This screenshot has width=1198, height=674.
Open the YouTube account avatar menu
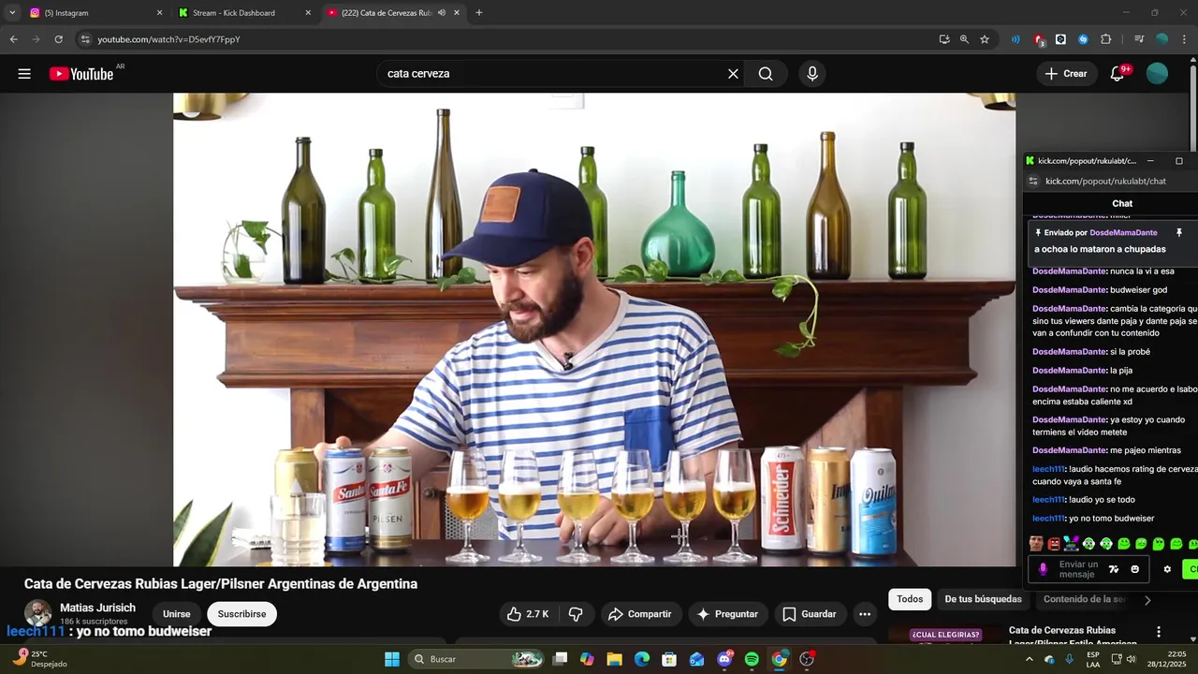[1157, 74]
